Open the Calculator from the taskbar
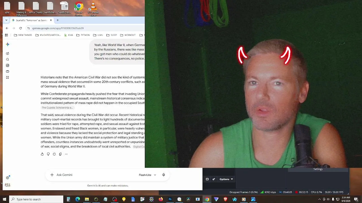Viewport: 362px width, 203px height. (x=68, y=199)
